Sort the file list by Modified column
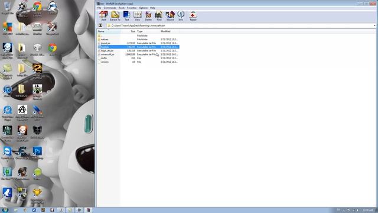Screen dimensions: 378x213 tap(170, 31)
